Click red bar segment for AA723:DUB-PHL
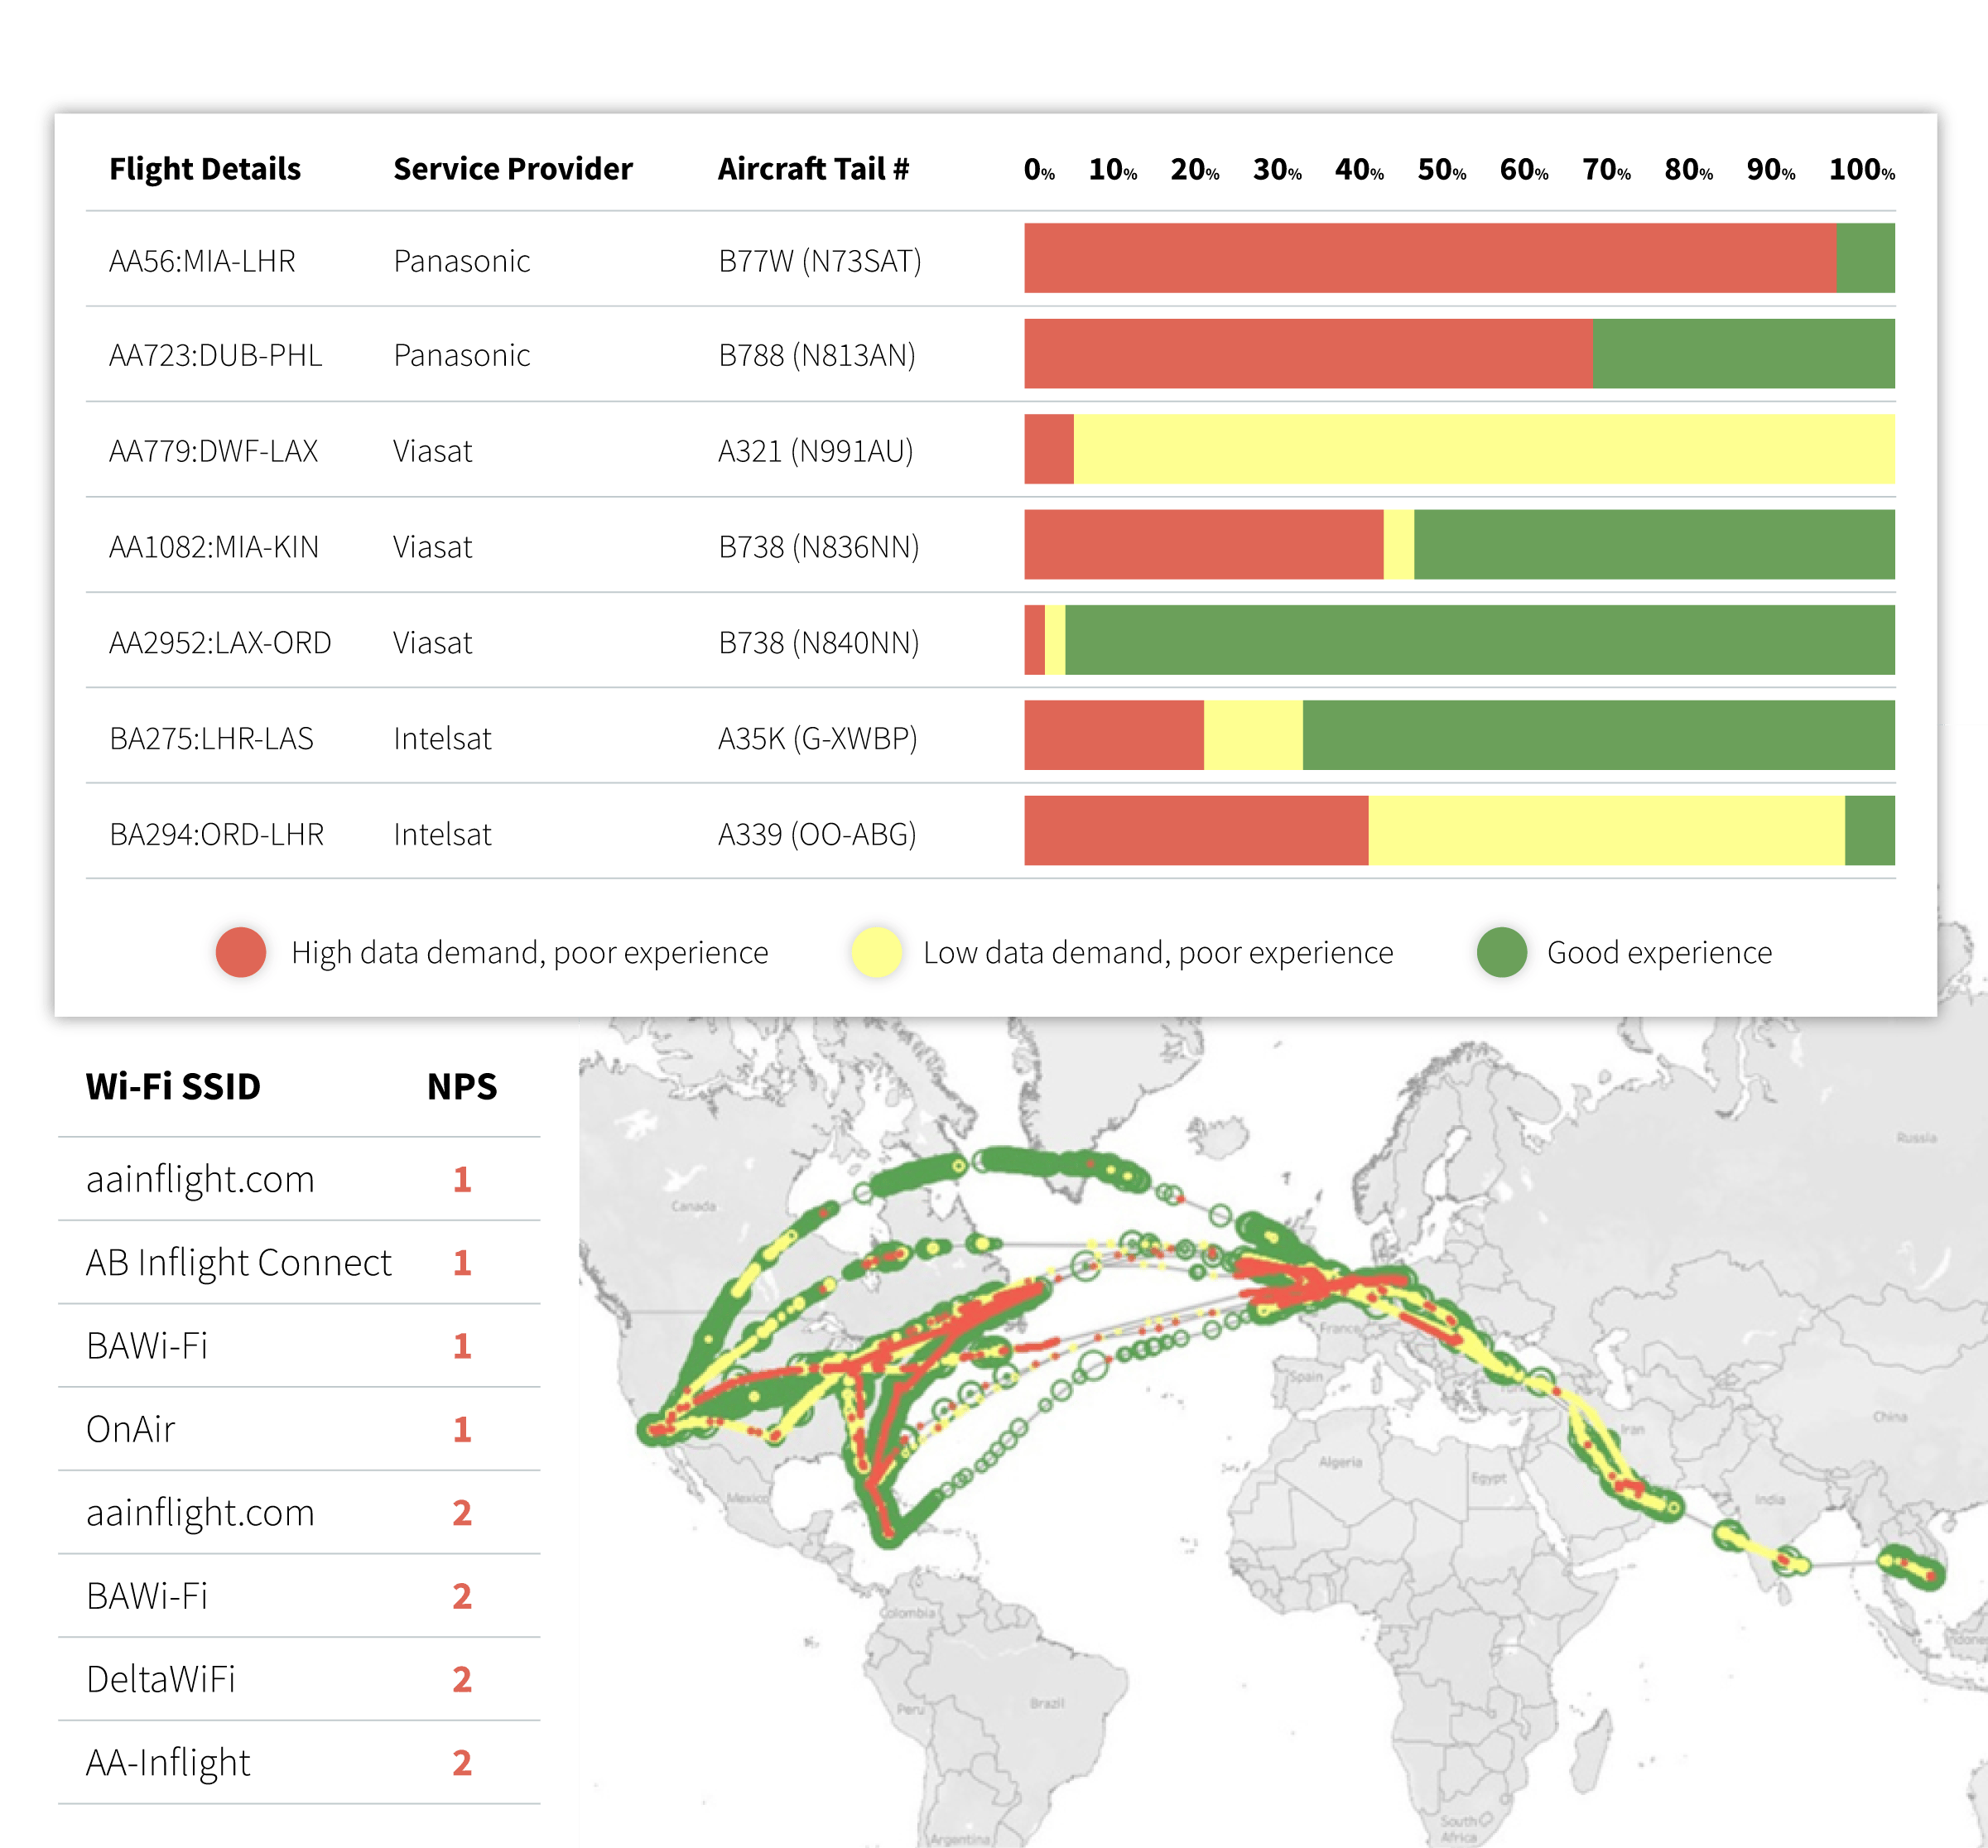The width and height of the screenshot is (1988, 1848). tap(1307, 354)
